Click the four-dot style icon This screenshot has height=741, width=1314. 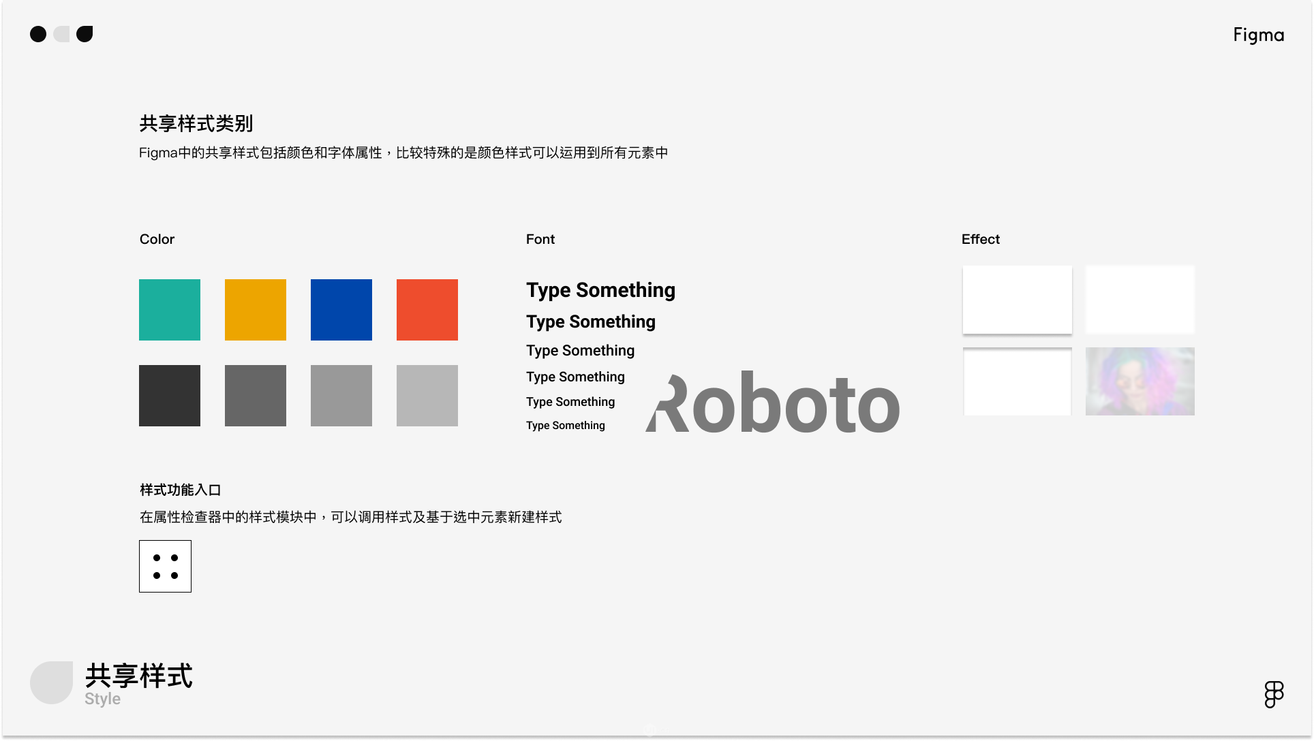[x=165, y=566]
